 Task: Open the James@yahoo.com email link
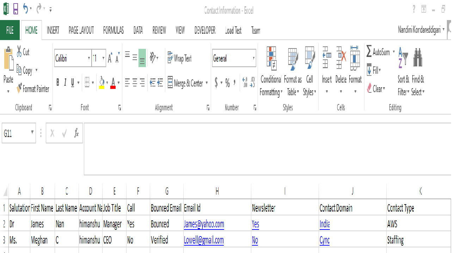(x=204, y=224)
